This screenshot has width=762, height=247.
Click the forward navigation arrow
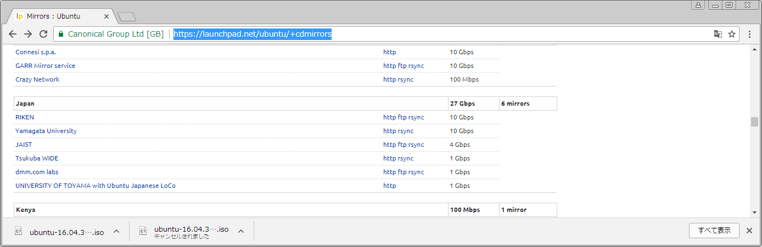pyautogui.click(x=28, y=34)
